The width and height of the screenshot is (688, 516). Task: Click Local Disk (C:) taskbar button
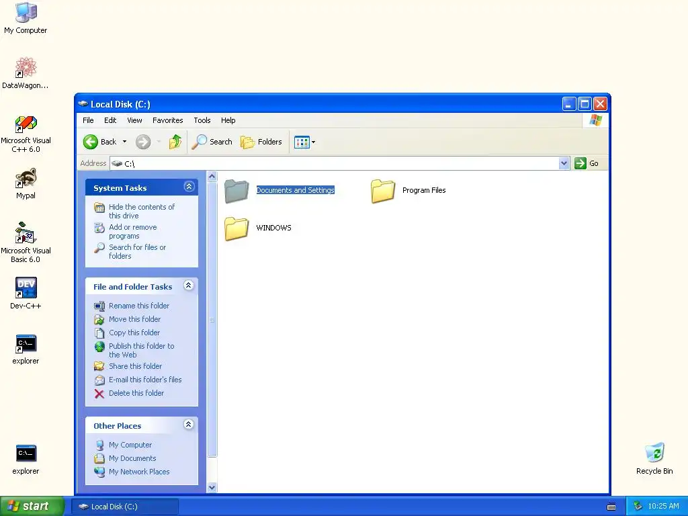pos(124,507)
